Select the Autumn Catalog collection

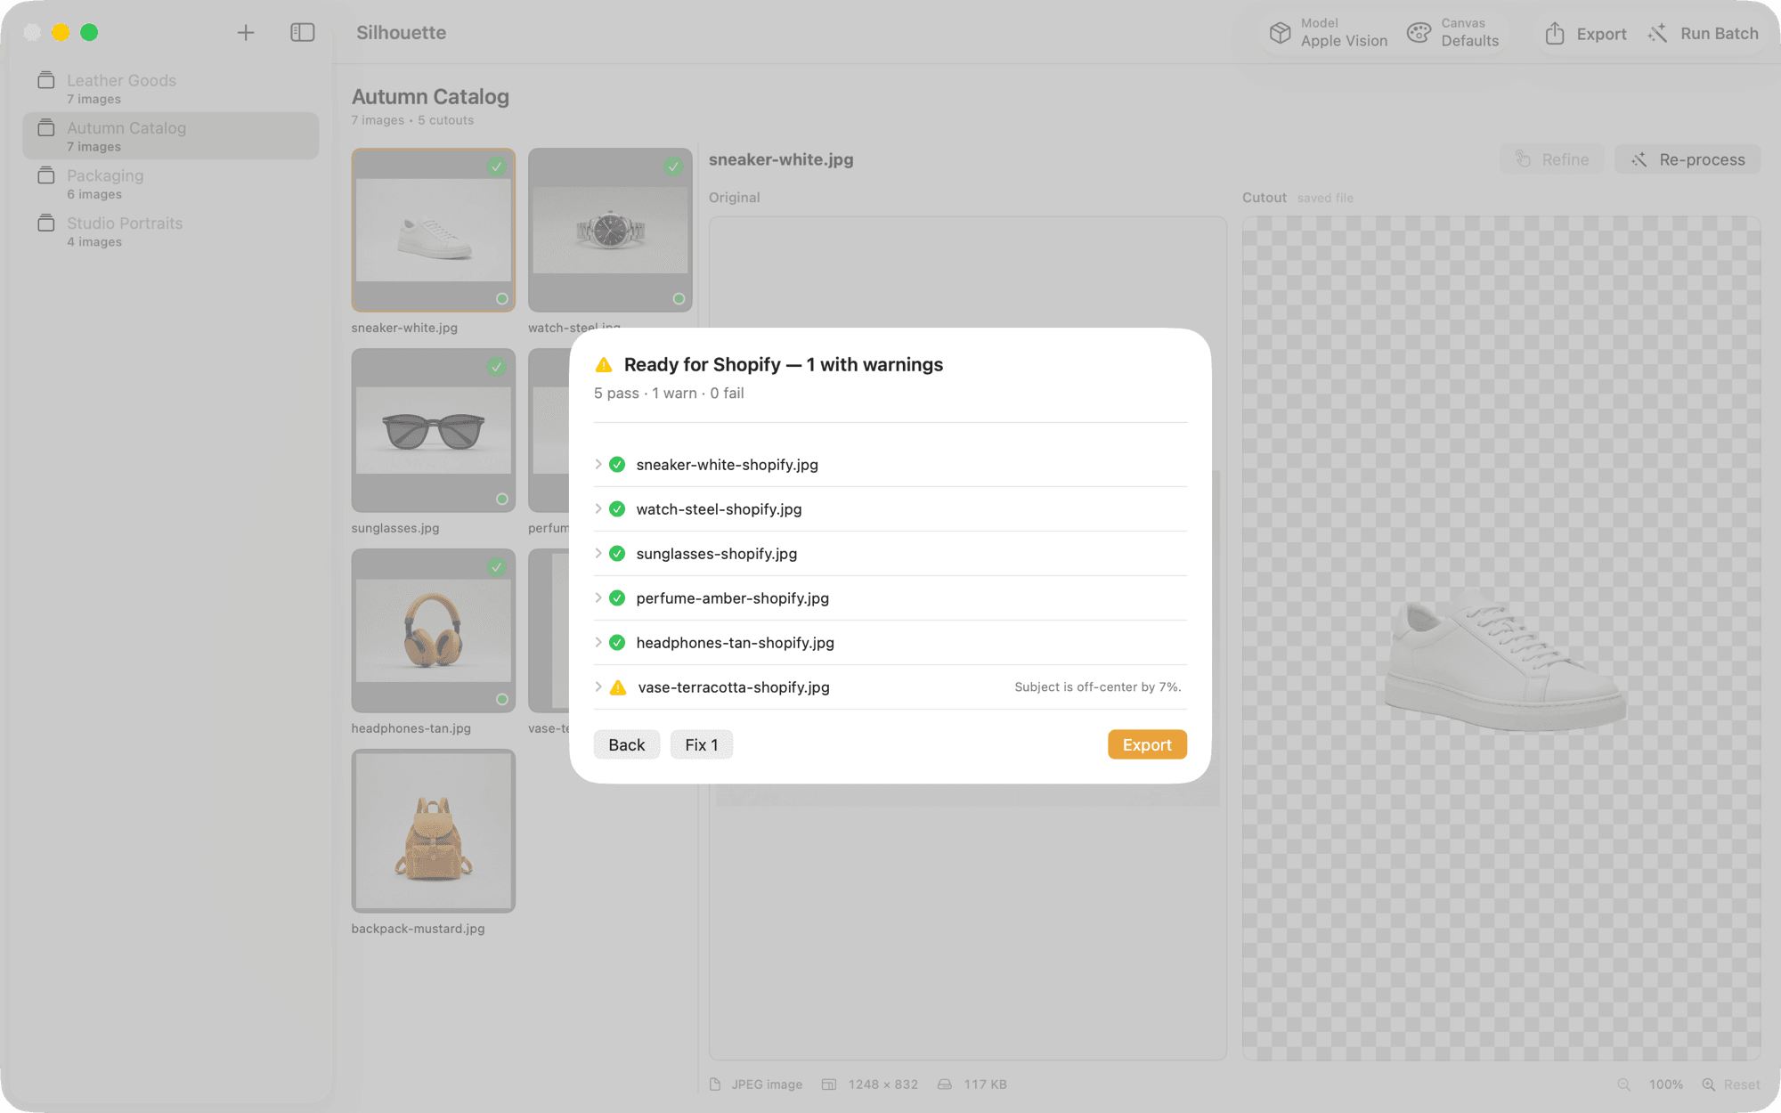[x=170, y=136]
